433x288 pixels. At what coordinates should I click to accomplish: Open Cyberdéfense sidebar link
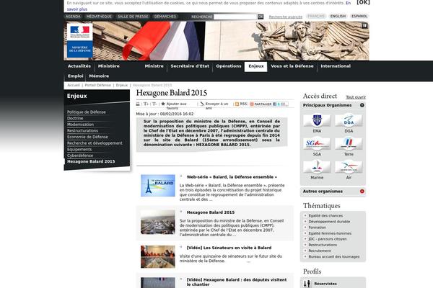[x=80, y=156]
